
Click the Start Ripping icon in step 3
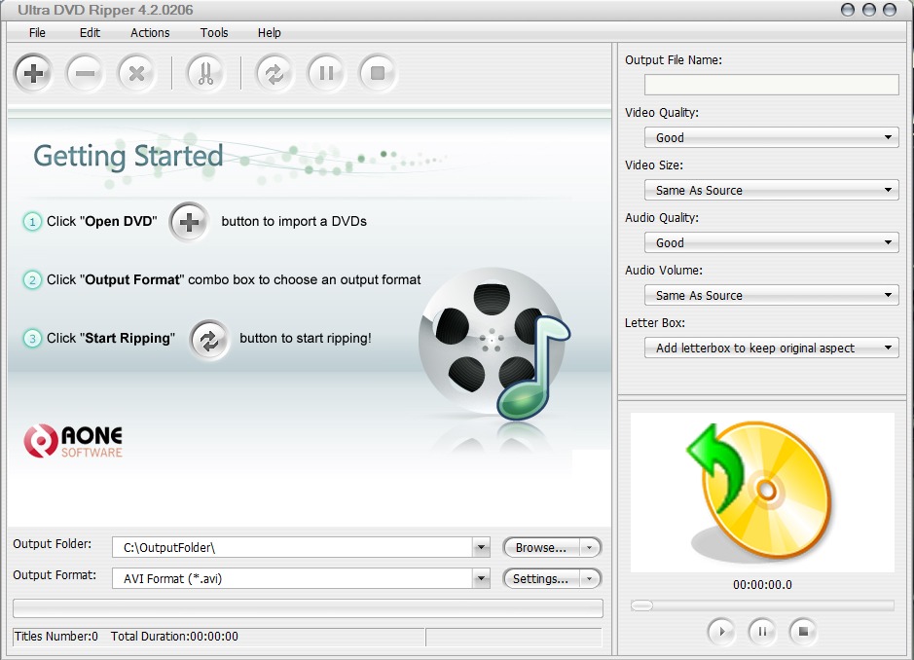(x=209, y=340)
